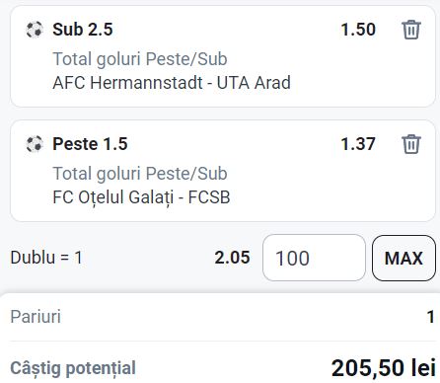Viewport: 440px width, 383px height.
Task: Focus the stake input showing 100
Action: point(314,258)
